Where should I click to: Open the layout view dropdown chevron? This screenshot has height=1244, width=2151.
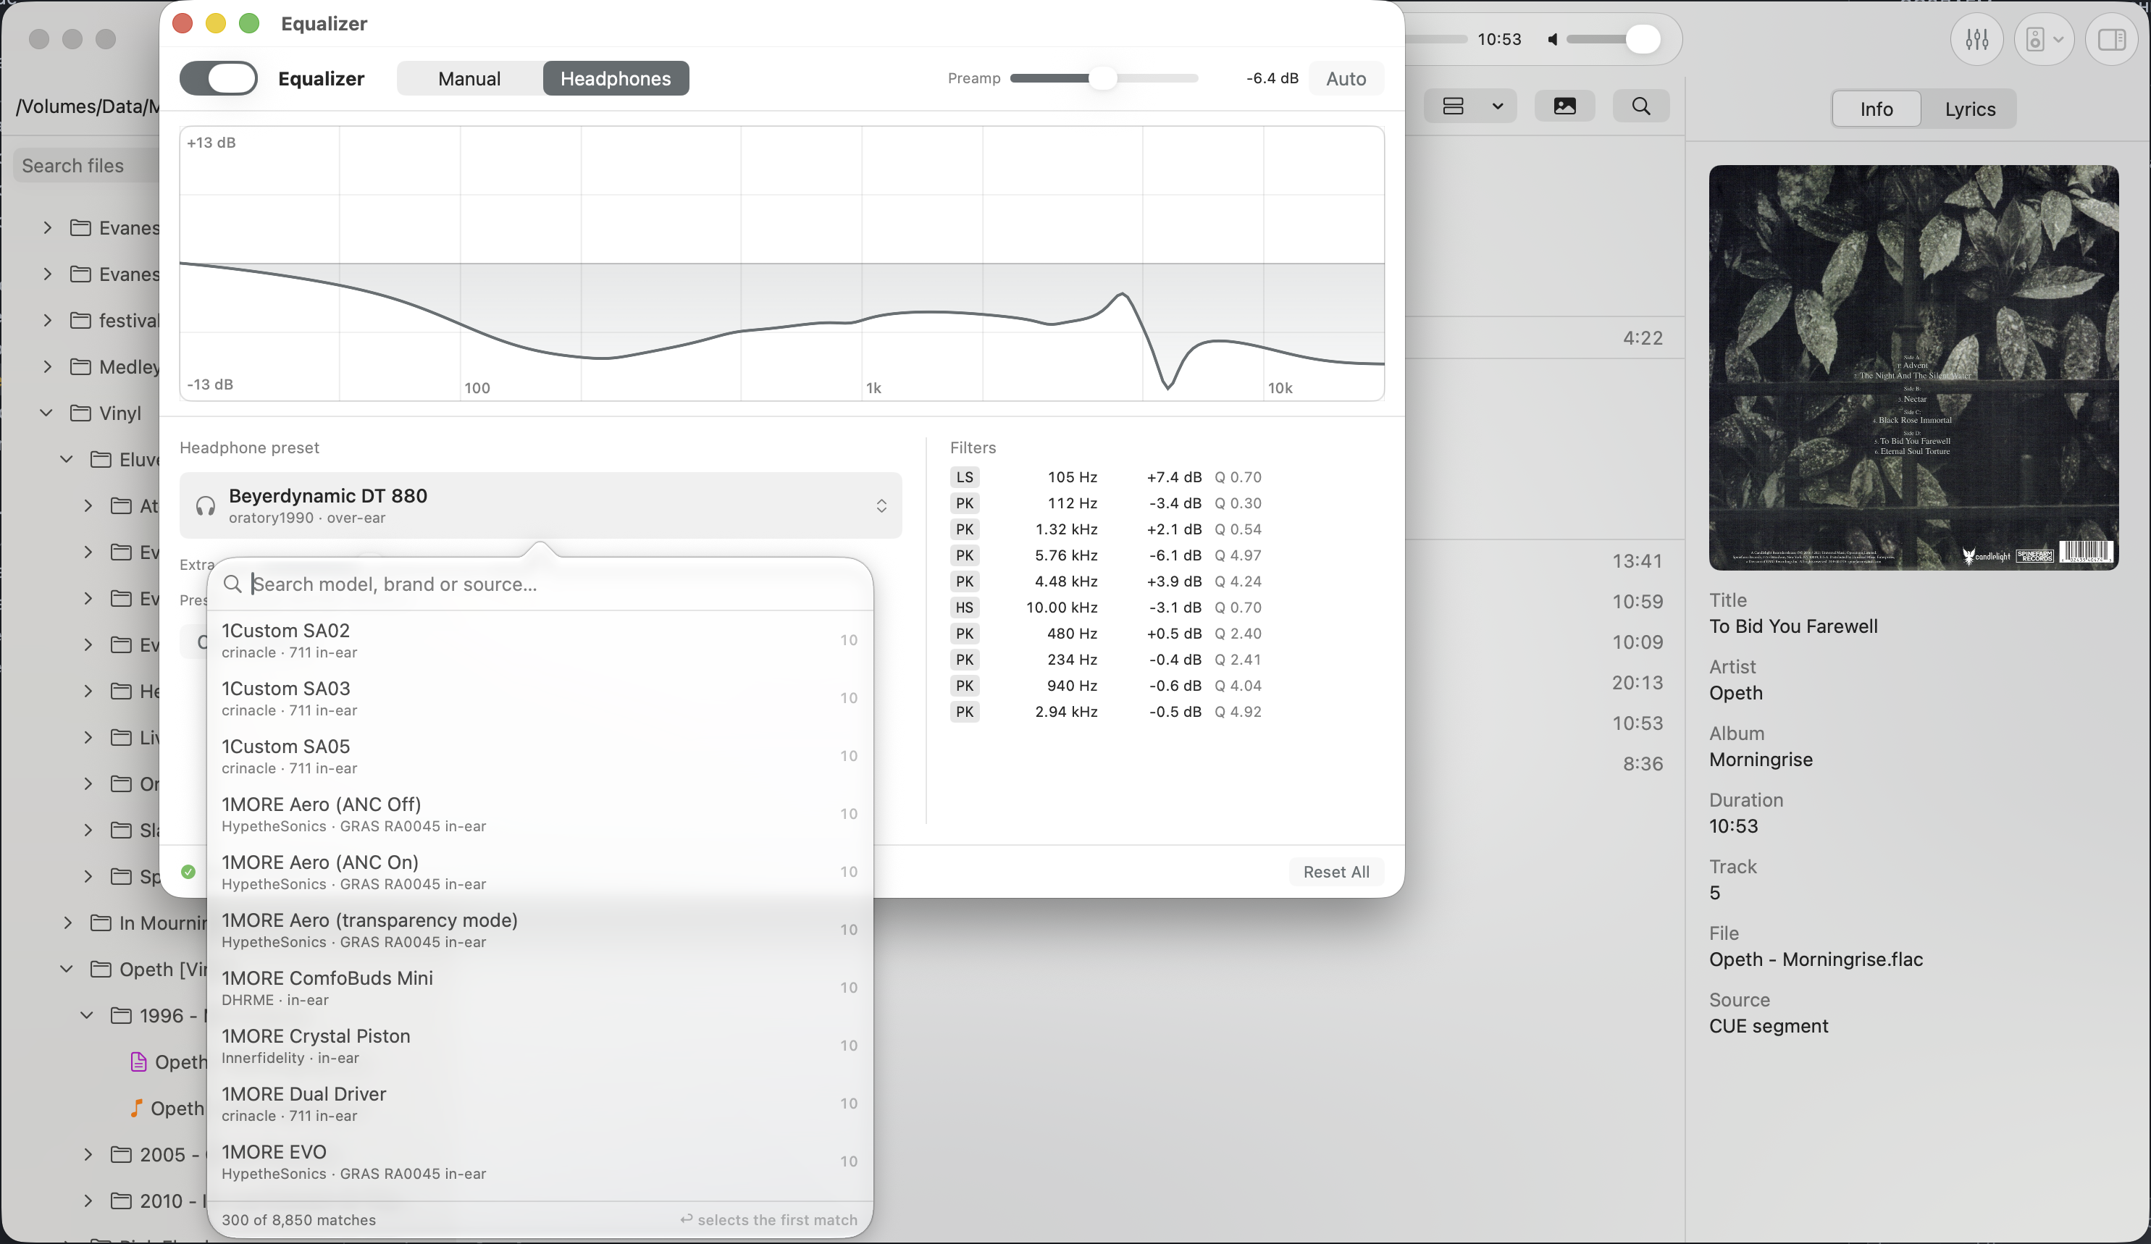[1497, 106]
